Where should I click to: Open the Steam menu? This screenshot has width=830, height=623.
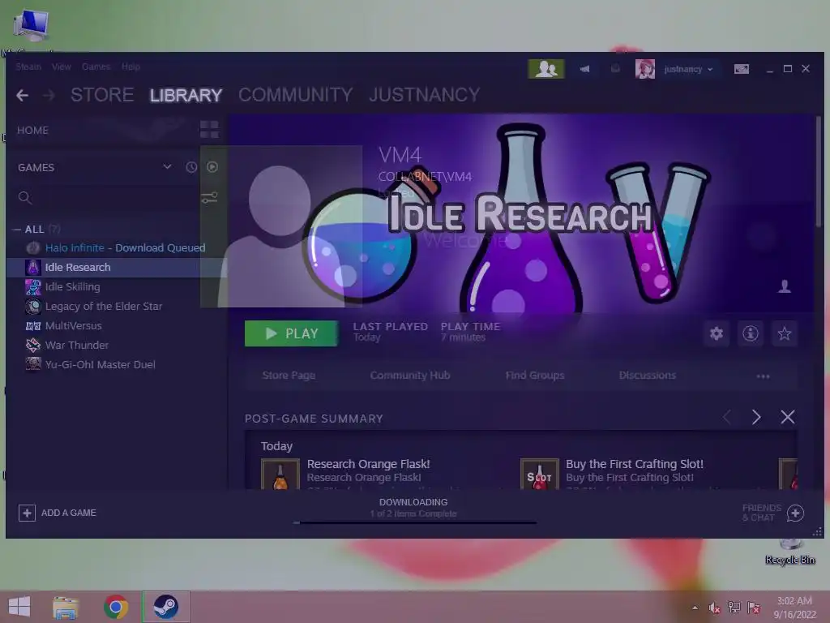pos(28,67)
